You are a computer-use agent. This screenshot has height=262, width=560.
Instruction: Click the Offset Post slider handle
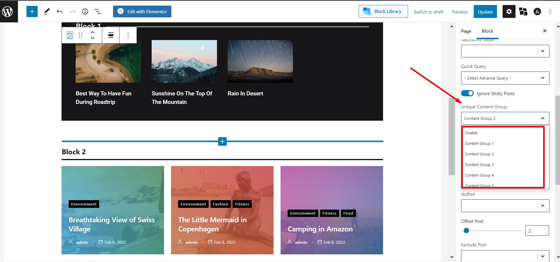point(466,231)
